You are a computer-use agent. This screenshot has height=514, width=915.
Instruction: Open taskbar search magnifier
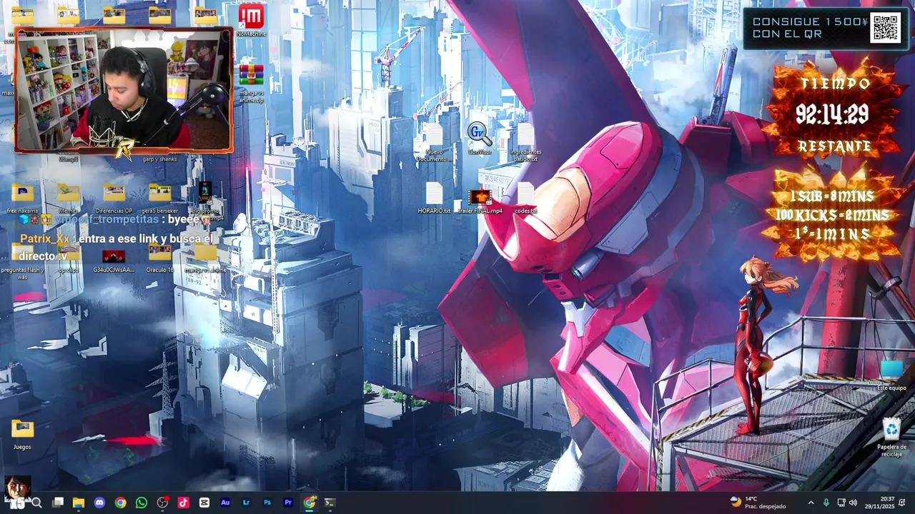[x=37, y=503]
